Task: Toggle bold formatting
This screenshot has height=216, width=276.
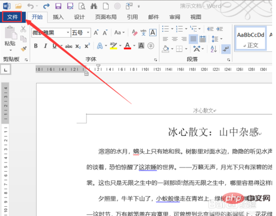Action: (x=36, y=46)
